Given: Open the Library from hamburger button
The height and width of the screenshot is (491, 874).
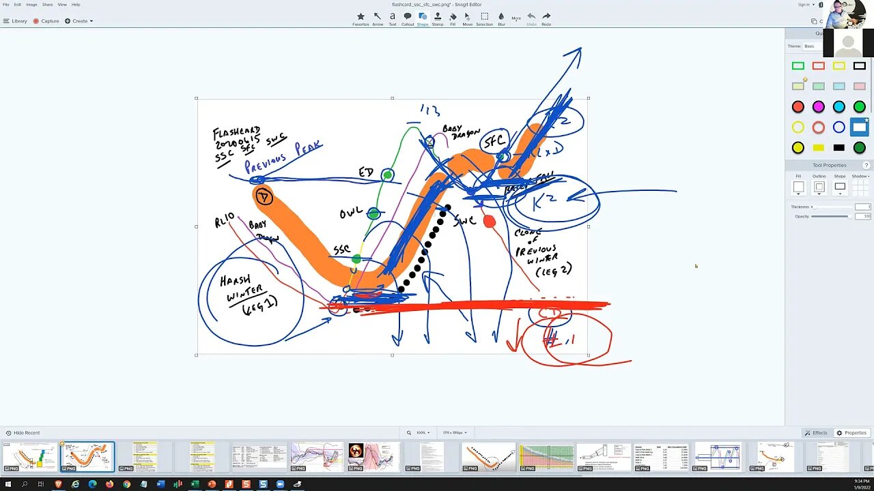Looking at the screenshot, I should pos(15,21).
